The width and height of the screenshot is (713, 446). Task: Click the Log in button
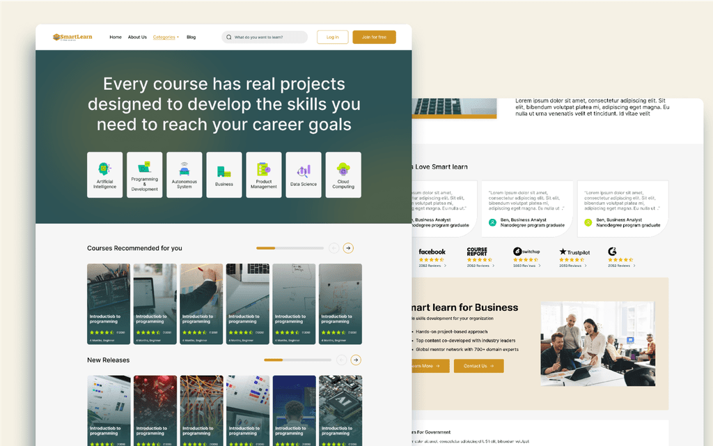(332, 38)
